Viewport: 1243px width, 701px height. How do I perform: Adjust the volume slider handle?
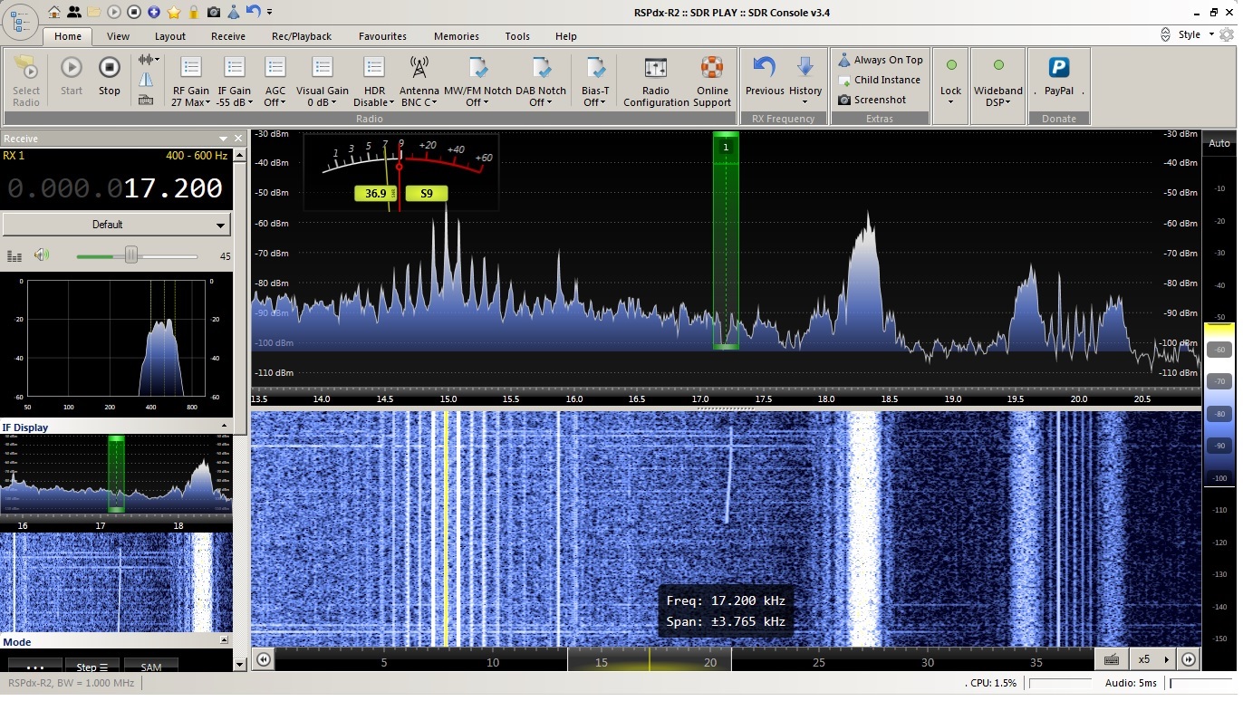coord(131,256)
